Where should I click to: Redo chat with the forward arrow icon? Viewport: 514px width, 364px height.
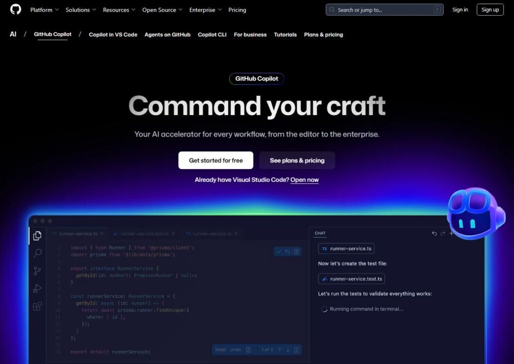click(x=442, y=232)
